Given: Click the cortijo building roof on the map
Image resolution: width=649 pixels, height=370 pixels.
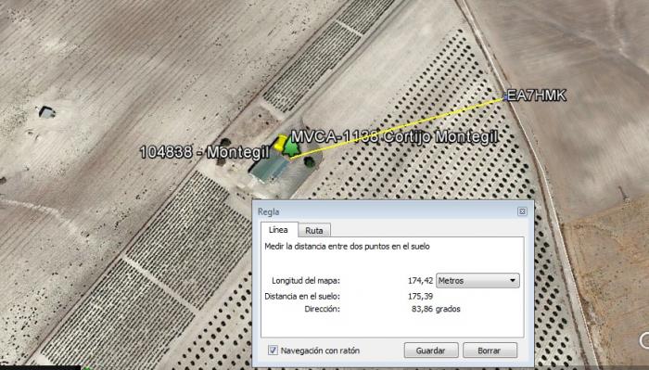Looking at the screenshot, I should (x=271, y=169).
